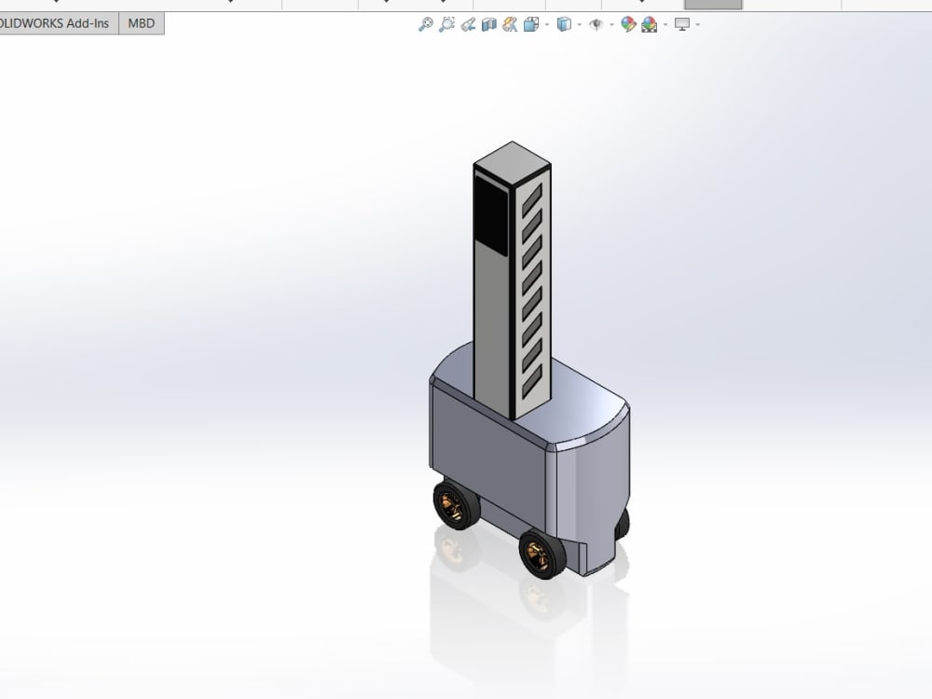Toggle Hide/Show Items eye icon

pos(595,23)
